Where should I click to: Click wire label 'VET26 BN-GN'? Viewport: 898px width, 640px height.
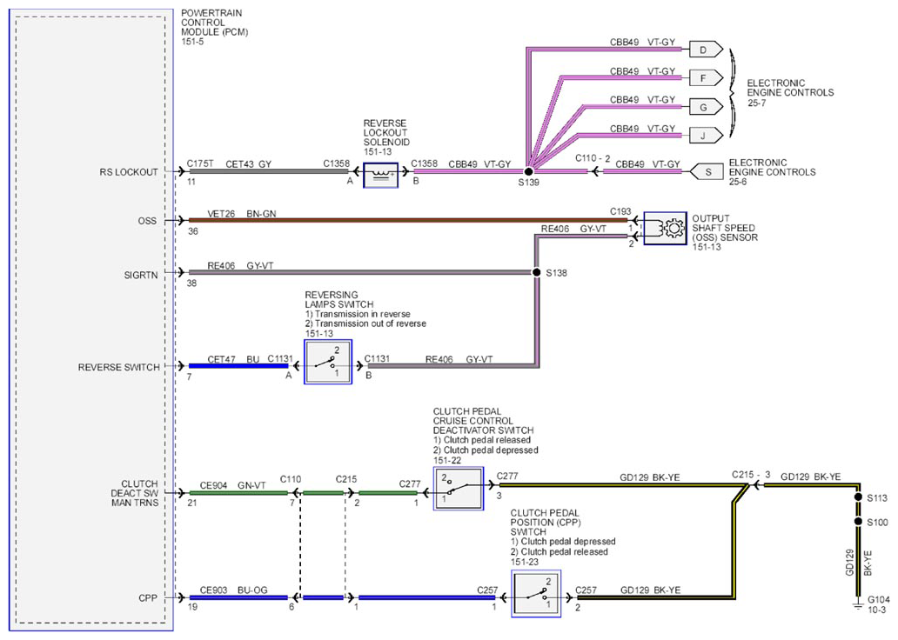click(x=242, y=214)
